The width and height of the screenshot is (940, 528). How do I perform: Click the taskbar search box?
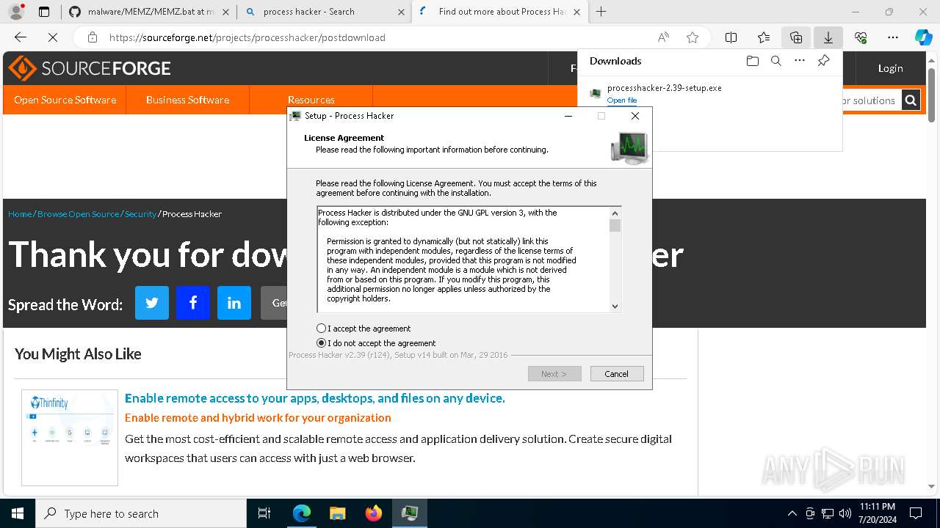(x=141, y=513)
